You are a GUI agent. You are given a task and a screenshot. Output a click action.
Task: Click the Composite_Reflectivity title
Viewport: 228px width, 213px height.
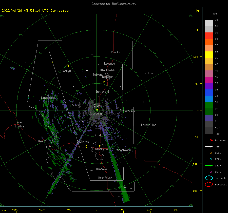(114, 4)
